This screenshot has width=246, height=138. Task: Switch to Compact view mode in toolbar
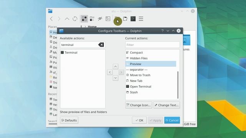(x=92, y=19)
